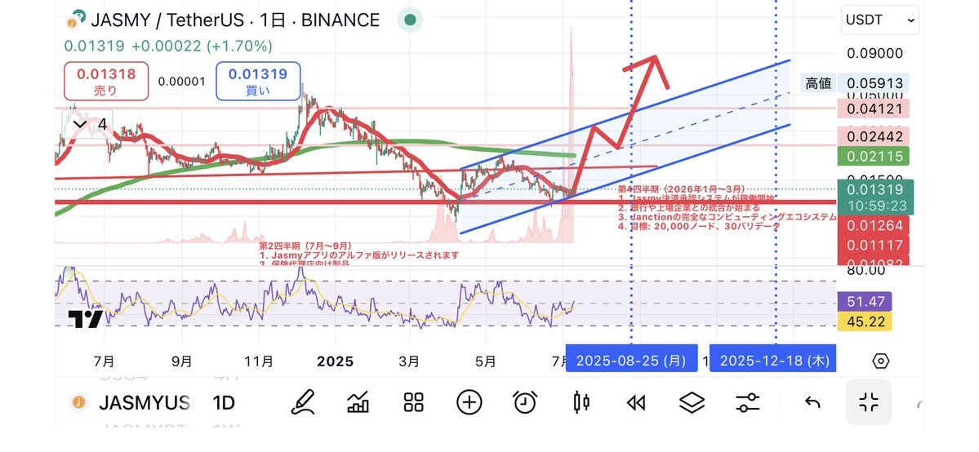Click the 11月 label on the time axis
The height and width of the screenshot is (452, 979).
click(259, 361)
